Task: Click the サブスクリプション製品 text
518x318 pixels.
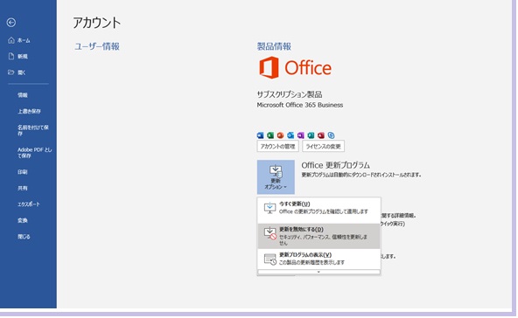Action: click(x=290, y=94)
